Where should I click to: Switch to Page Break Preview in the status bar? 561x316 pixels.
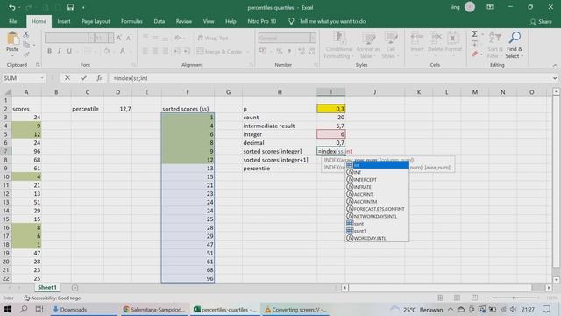pyautogui.click(x=474, y=298)
